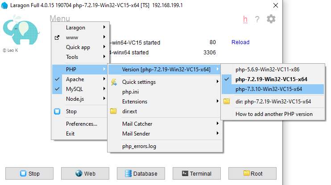Image resolution: width=331 pixels, height=185 pixels.
Task: Click the folder icon beside dir: php-7.2.19
Action: coord(227,102)
